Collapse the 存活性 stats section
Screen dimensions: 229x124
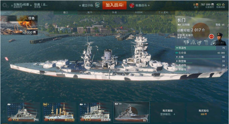point(201,48)
